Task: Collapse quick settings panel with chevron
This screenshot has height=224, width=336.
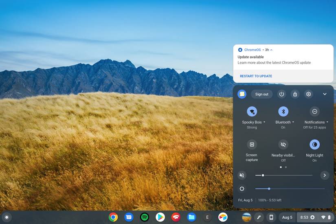Action: (x=325, y=94)
